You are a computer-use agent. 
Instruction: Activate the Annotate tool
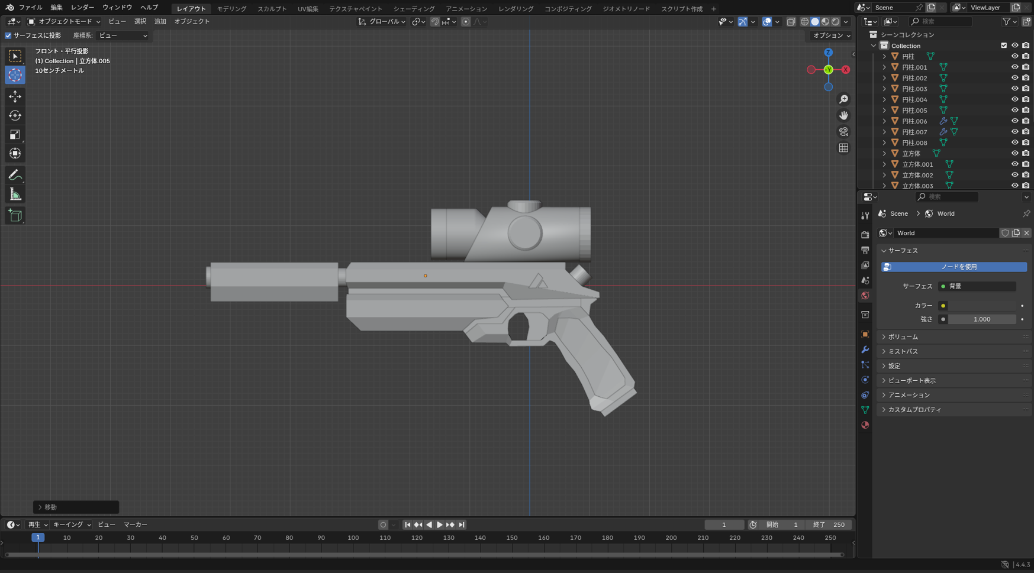point(15,174)
